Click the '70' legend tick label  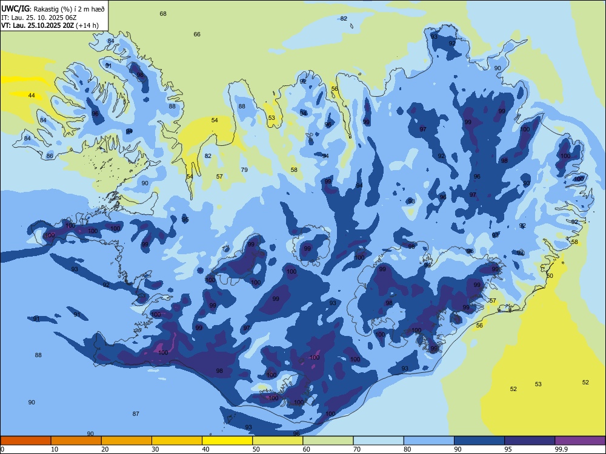[x=357, y=449]
